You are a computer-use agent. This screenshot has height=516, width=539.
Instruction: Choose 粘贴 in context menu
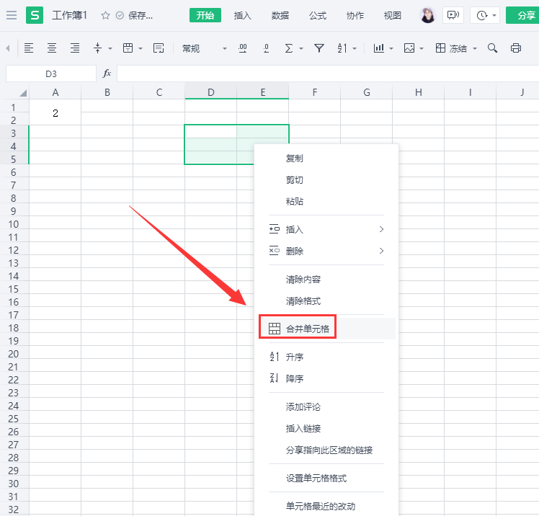pos(326,201)
